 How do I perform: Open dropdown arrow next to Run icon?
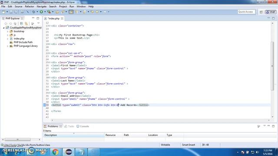coord(45,12)
